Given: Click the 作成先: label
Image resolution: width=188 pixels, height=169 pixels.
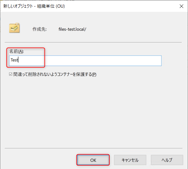Looking at the screenshot, I should point(40,29).
